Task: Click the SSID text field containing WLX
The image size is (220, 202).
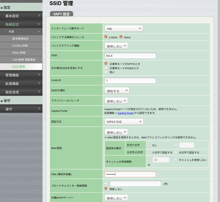Action: pyautogui.click(x=130, y=56)
